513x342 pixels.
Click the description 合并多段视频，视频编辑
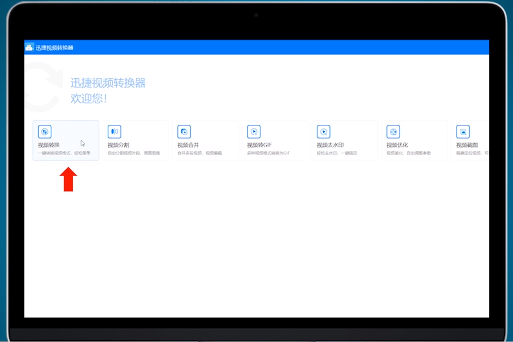click(x=199, y=153)
